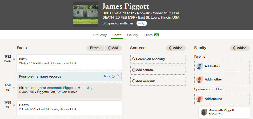Click the plus icon on Add source

click(134, 70)
